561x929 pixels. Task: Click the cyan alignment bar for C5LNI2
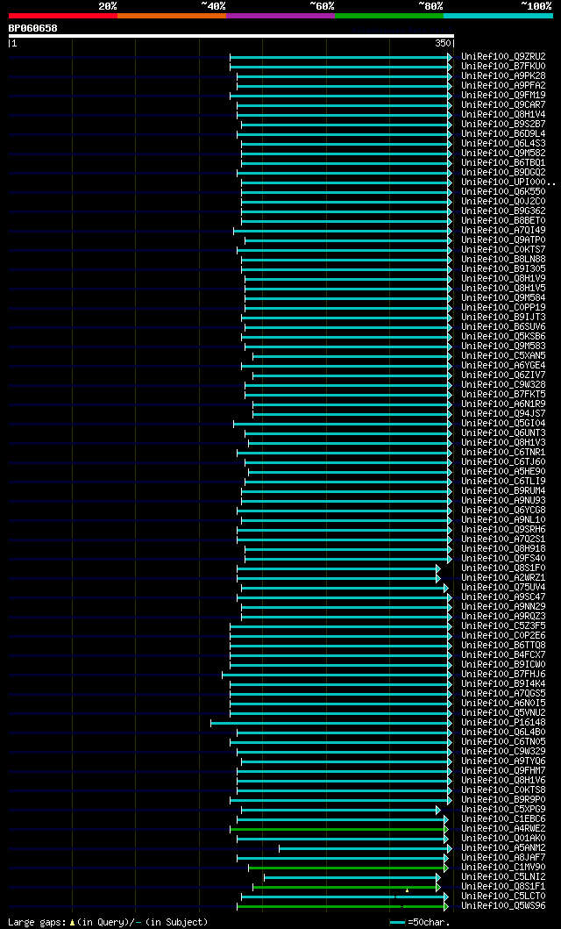pyautogui.click(x=352, y=877)
